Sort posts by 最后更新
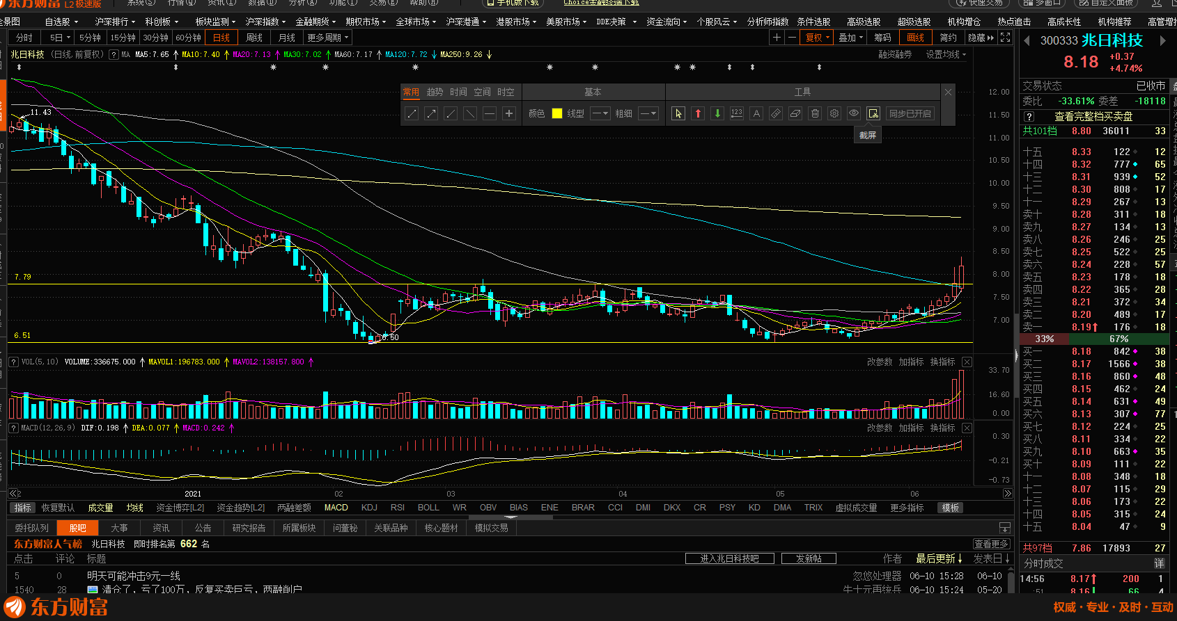 click(x=939, y=558)
